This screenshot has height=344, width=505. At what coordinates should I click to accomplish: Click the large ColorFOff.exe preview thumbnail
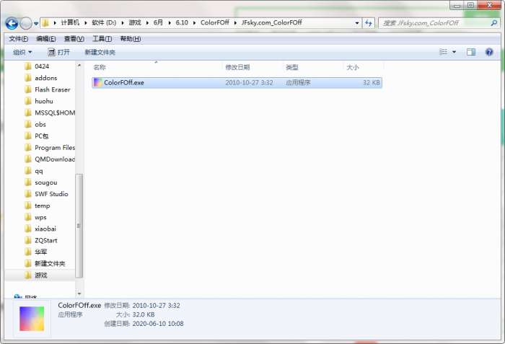(32, 319)
